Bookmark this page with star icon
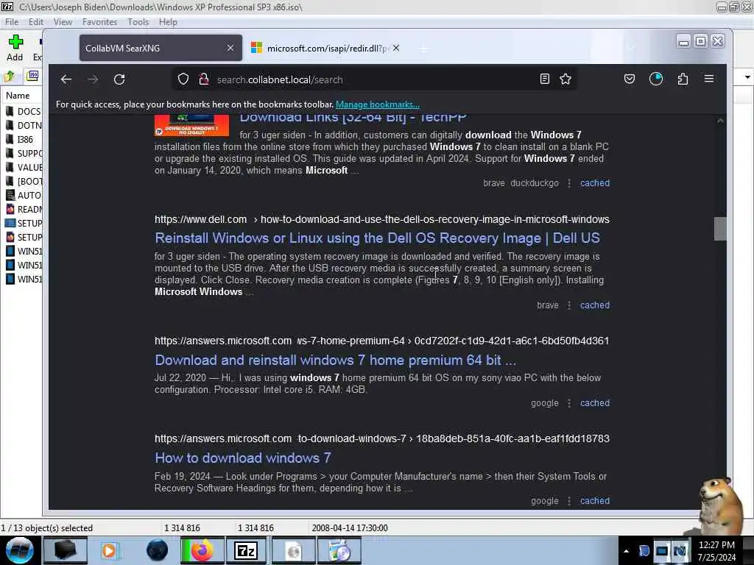The image size is (754, 565). click(565, 79)
